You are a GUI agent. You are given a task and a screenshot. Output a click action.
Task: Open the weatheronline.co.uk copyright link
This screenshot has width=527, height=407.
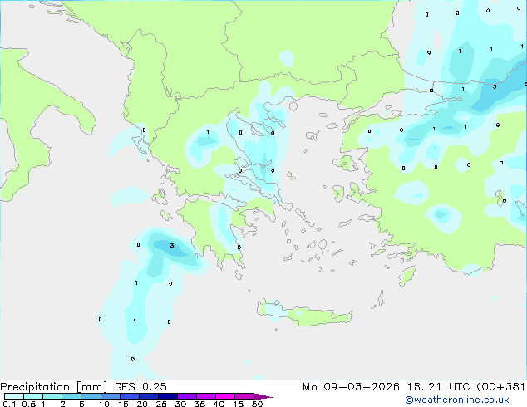[x=457, y=400]
